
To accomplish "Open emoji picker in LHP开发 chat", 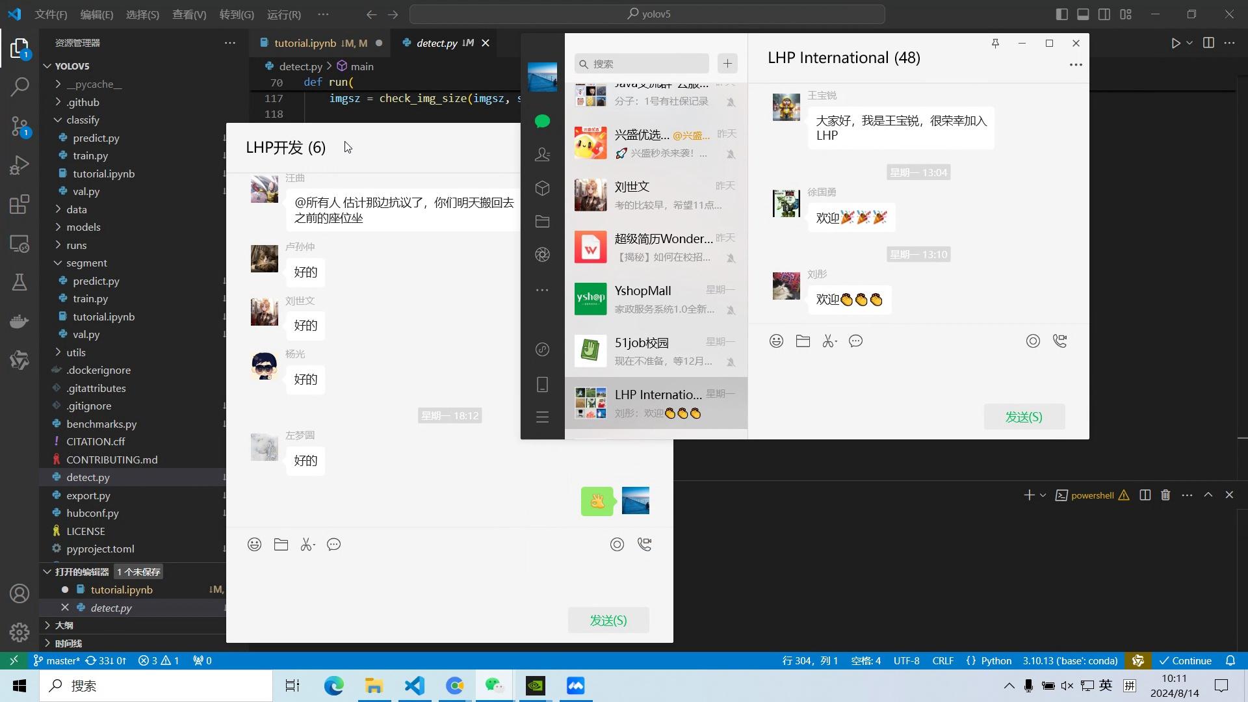I will [254, 545].
